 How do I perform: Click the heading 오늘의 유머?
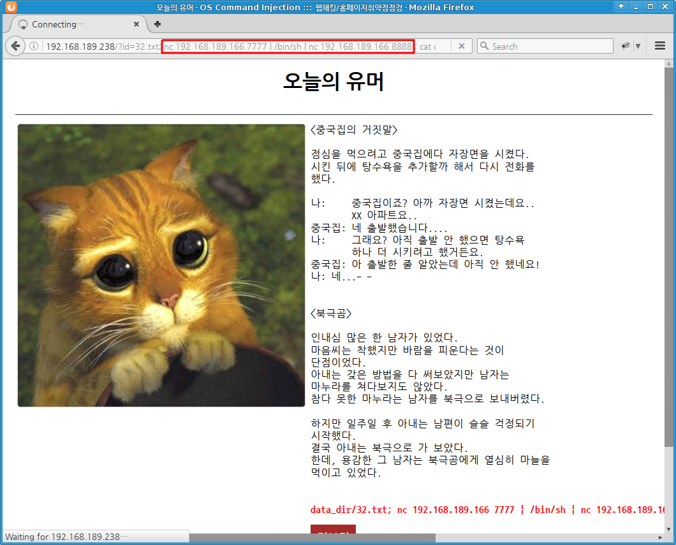(x=334, y=81)
